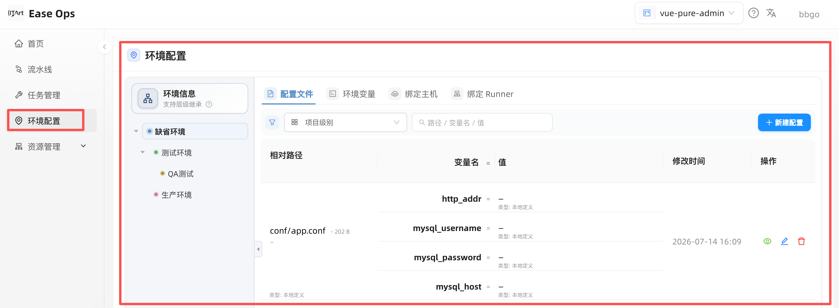
Task: Click the 环境信息 hierarchy icon
Action: 148,98
